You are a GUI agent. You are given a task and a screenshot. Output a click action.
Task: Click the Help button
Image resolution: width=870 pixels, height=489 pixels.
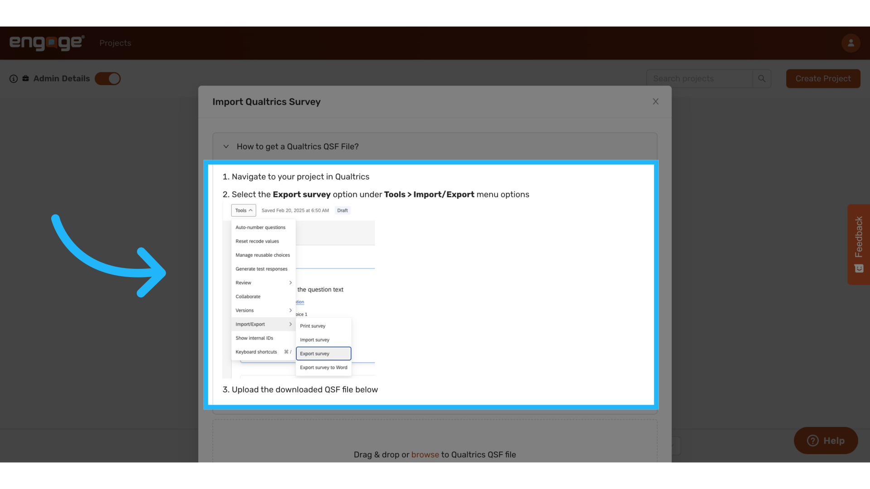(x=826, y=441)
